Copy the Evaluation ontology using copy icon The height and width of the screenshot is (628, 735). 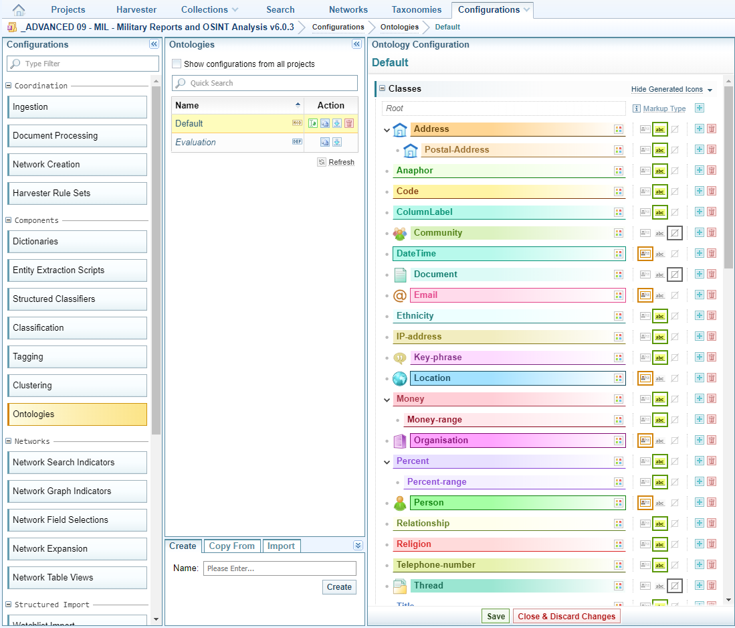tap(325, 142)
